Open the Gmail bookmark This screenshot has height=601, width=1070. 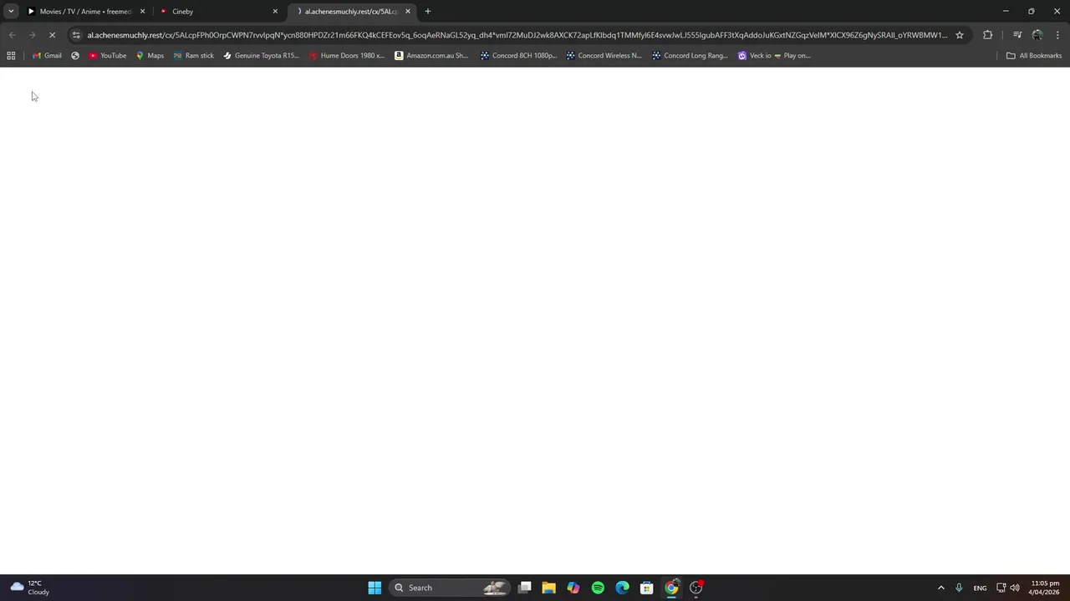point(47,56)
